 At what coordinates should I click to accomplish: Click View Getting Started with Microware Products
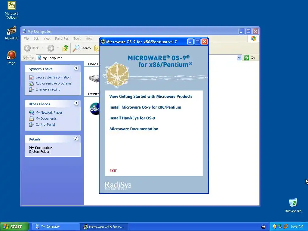pos(151,97)
